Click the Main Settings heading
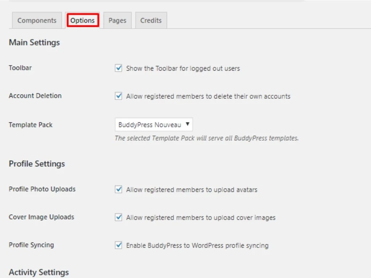371x278 pixels. [34, 42]
